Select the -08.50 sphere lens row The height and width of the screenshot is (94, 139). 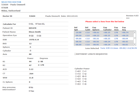click(x=104, y=41)
